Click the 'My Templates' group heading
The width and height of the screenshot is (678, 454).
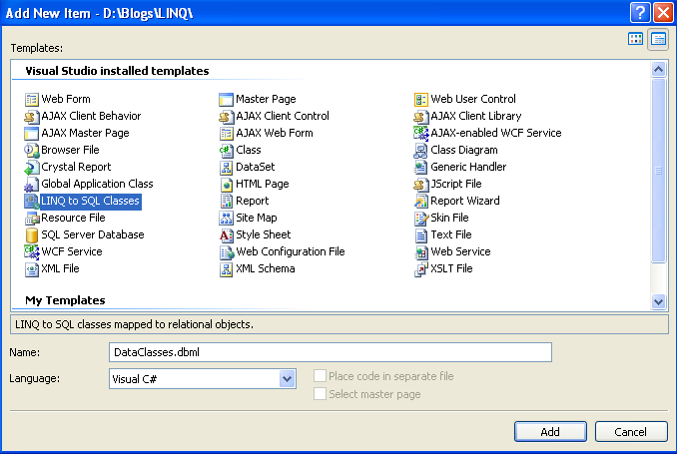(x=65, y=300)
